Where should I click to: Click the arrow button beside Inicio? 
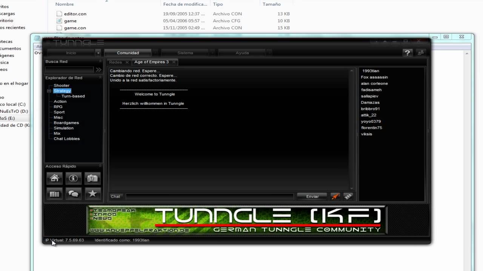[x=98, y=53]
